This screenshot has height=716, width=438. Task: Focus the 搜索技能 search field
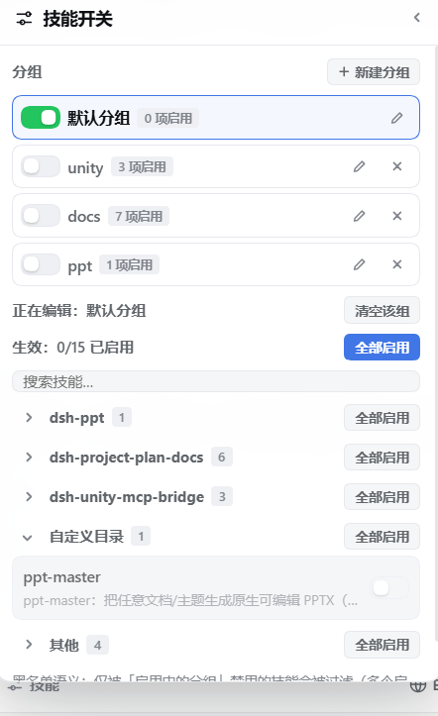[x=216, y=381]
